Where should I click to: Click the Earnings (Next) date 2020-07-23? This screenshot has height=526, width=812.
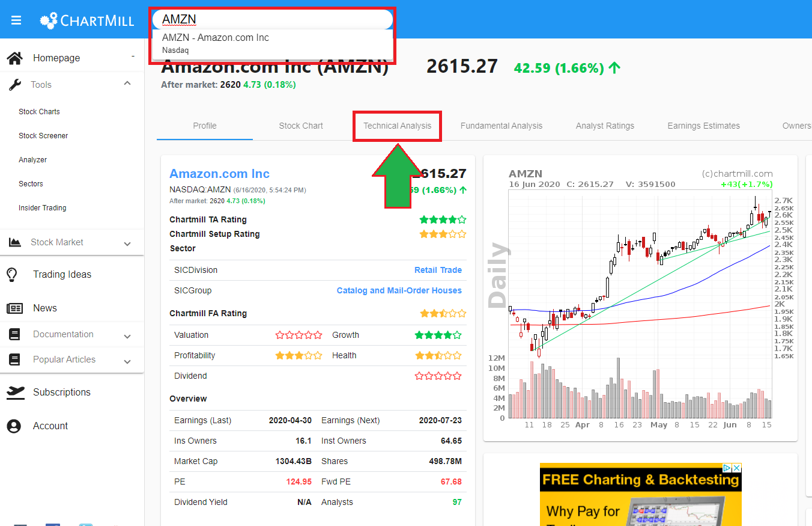point(440,421)
